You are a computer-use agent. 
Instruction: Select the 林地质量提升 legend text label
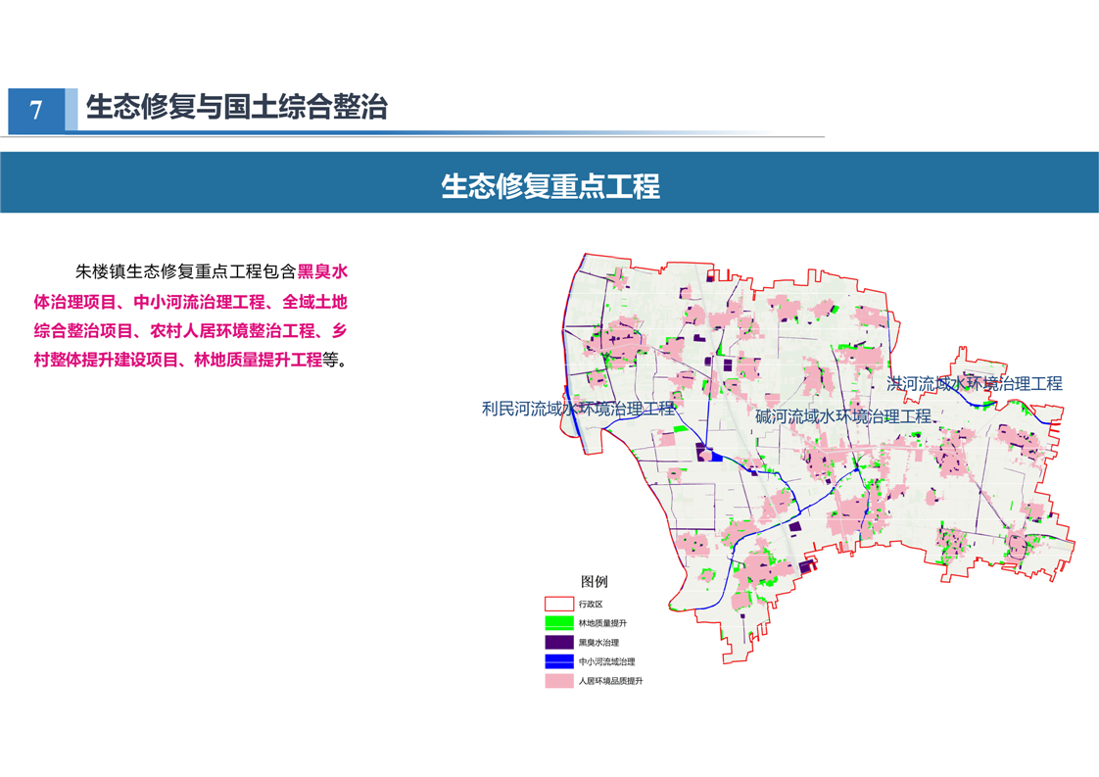point(602,623)
